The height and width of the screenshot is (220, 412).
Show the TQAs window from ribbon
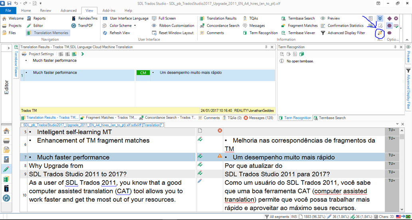pyautogui.click(x=250, y=18)
